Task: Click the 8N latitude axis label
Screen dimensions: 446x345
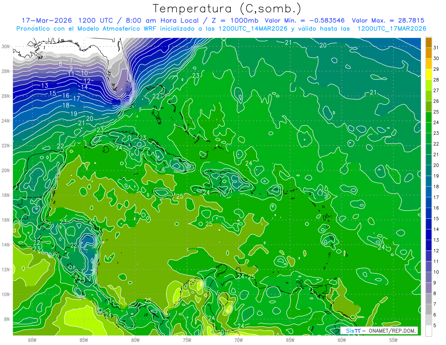Action: [7, 319]
